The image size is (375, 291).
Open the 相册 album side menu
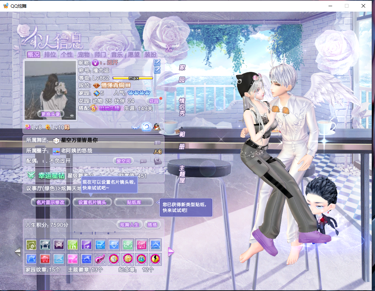pos(182,140)
